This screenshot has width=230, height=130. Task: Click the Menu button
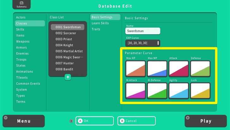24,121
